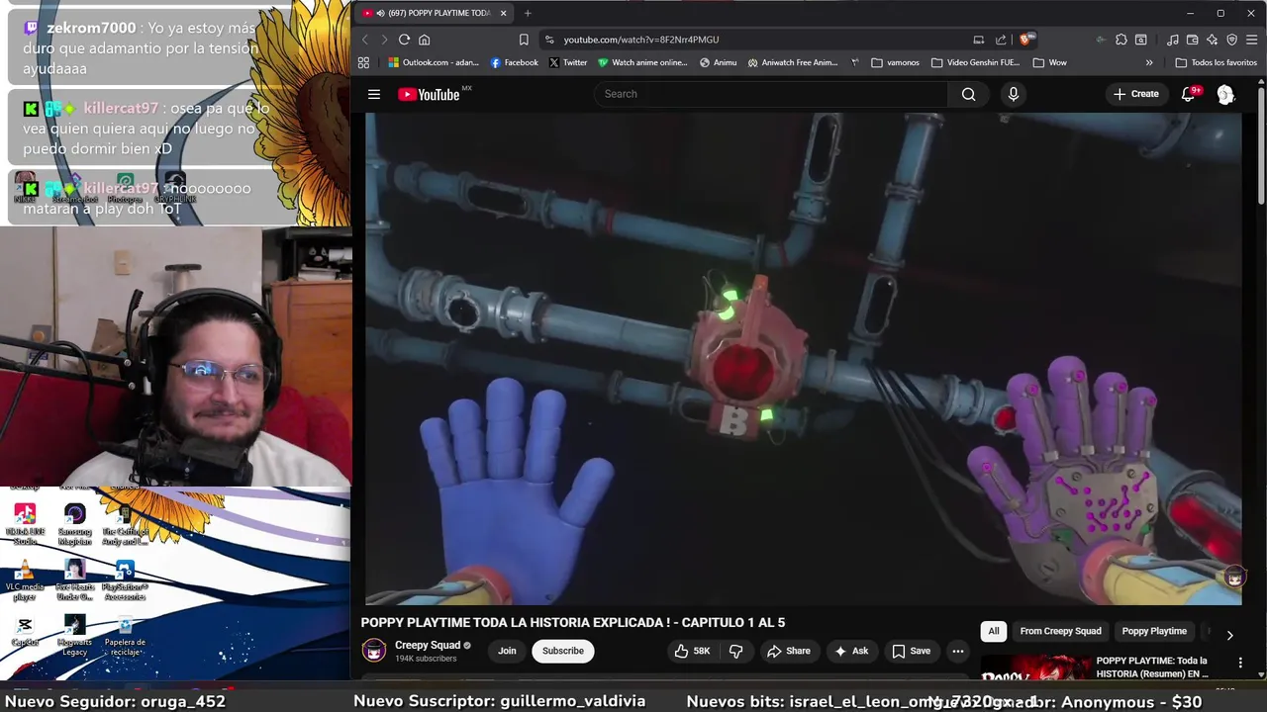1267x712 pixels.
Task: Share the page link from the address bar
Action: [x=1001, y=40]
